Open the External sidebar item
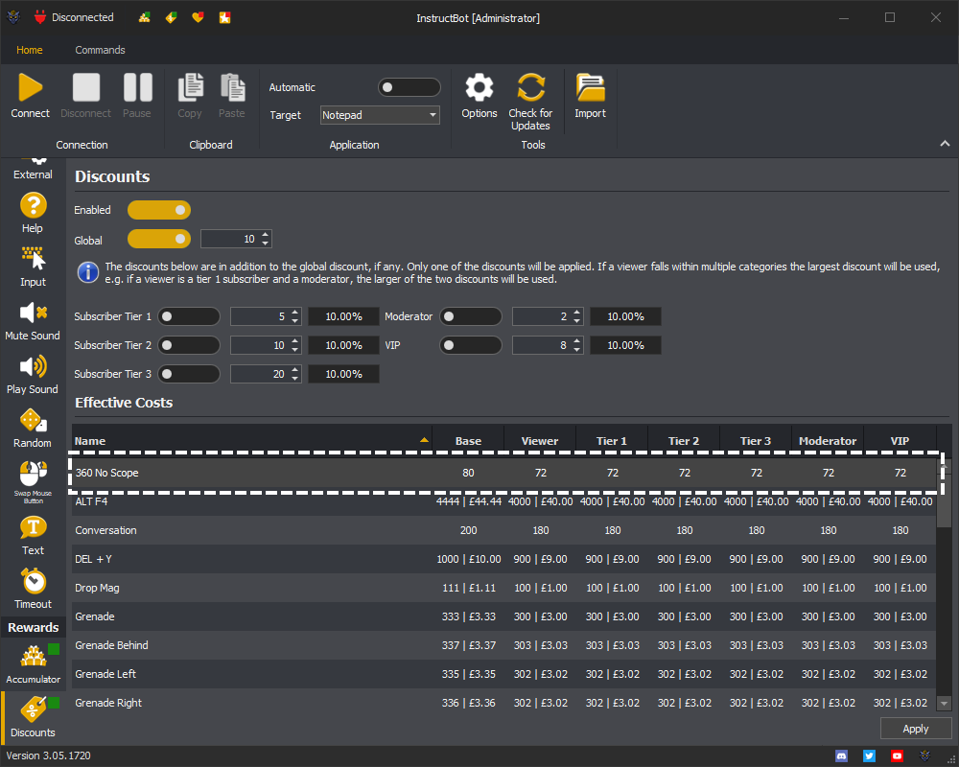 [x=33, y=170]
